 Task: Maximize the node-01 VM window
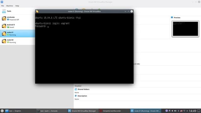[128, 11]
